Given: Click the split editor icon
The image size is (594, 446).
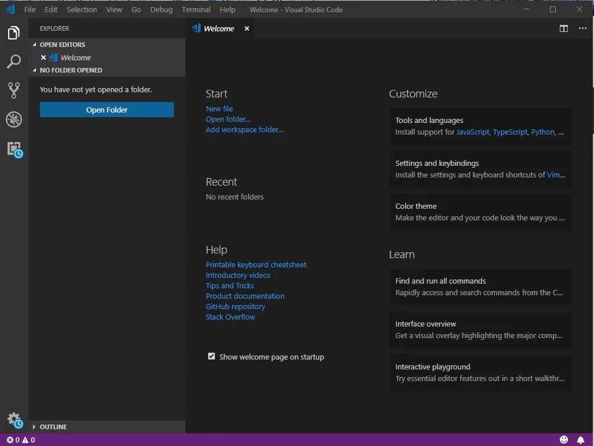Looking at the screenshot, I should pyautogui.click(x=564, y=28).
